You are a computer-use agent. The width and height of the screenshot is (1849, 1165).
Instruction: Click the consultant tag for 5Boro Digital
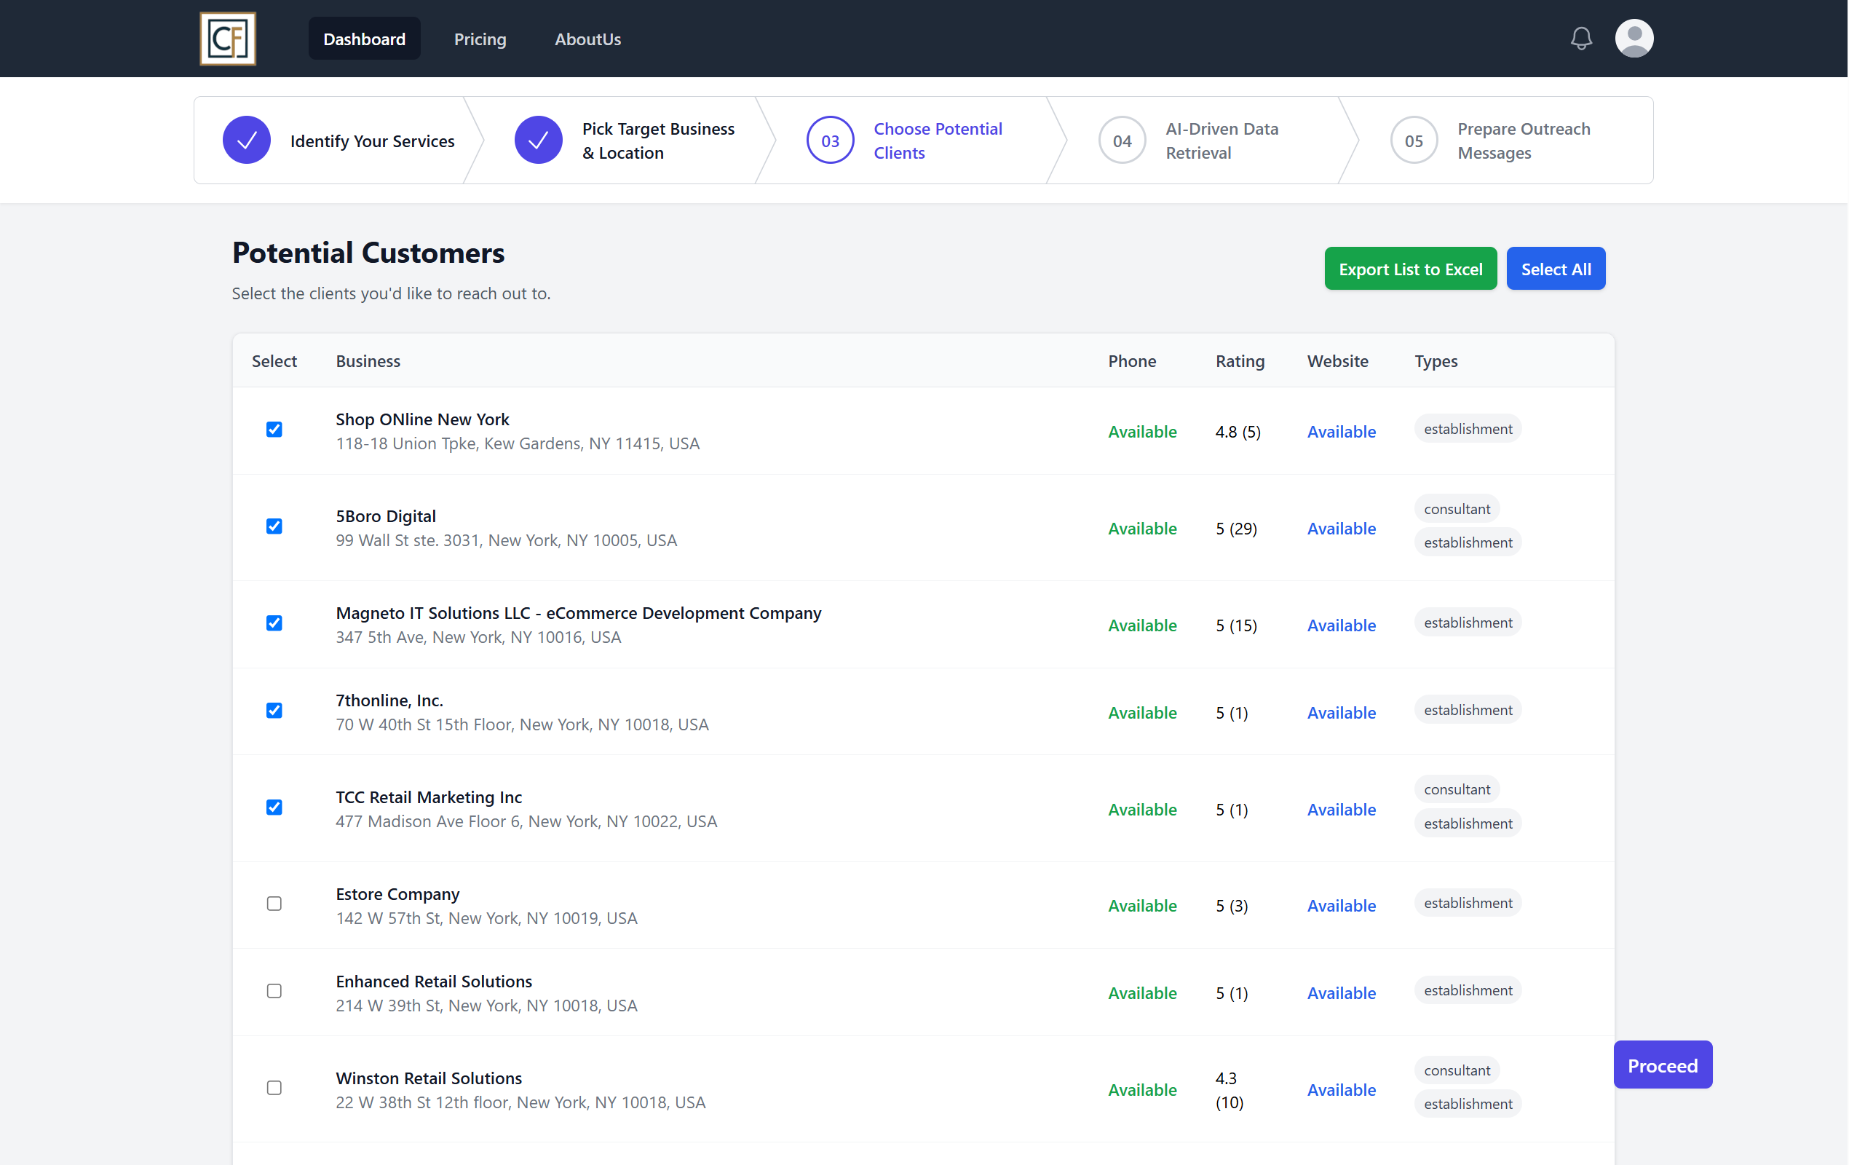coord(1457,509)
